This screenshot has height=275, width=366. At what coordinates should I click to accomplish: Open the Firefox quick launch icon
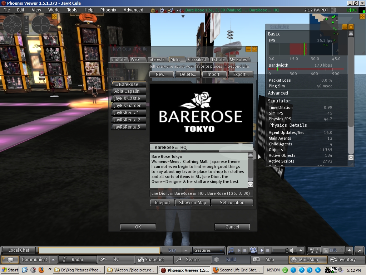(x=41, y=270)
